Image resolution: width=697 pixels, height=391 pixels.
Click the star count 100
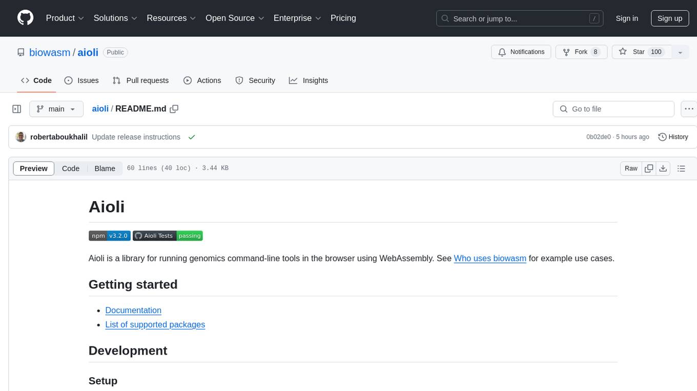pos(656,52)
